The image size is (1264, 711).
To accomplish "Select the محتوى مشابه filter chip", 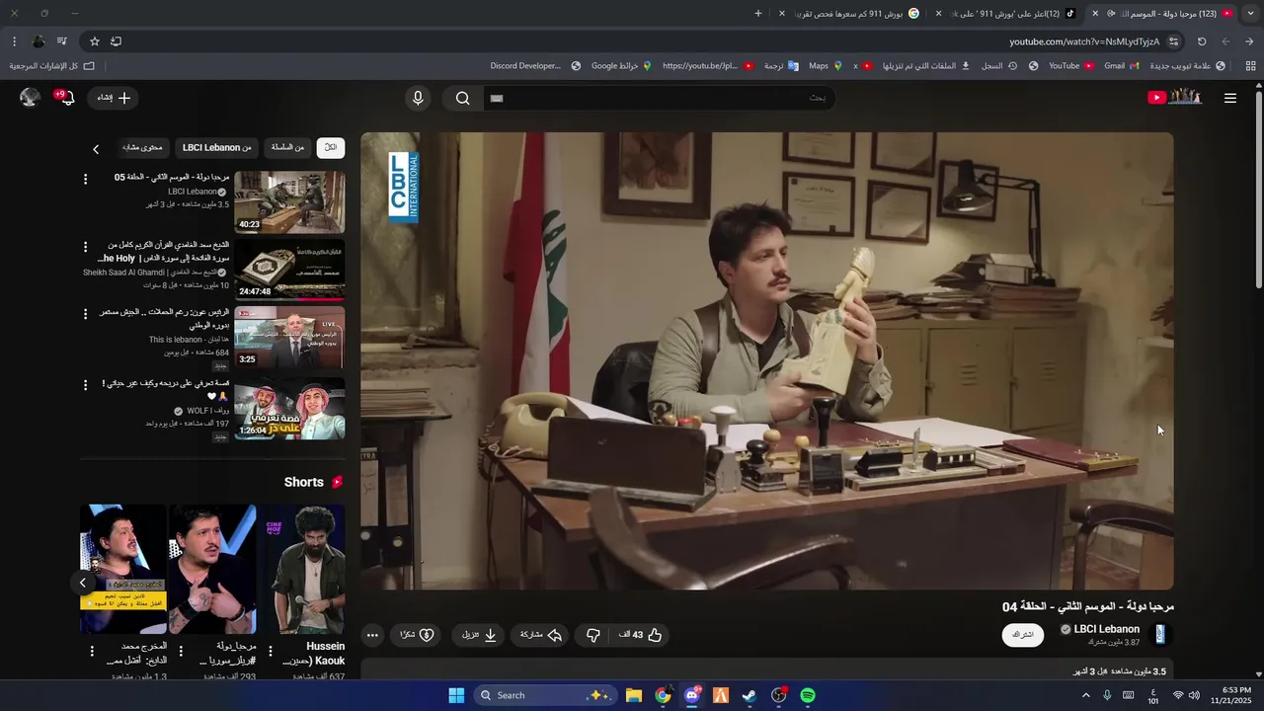I will (143, 147).
